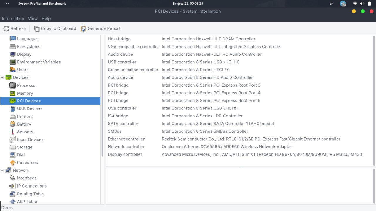The image size is (376, 211).
Task: Open the Help menu
Action: [46, 18]
